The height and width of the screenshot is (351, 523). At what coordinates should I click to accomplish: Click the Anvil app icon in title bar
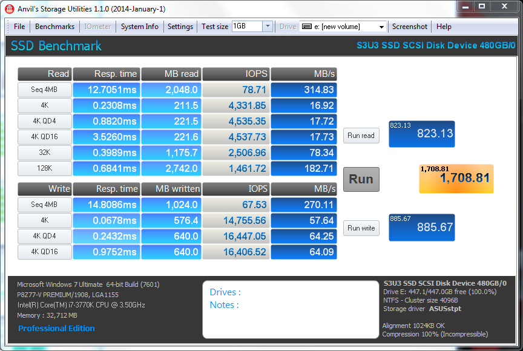tap(10, 9)
